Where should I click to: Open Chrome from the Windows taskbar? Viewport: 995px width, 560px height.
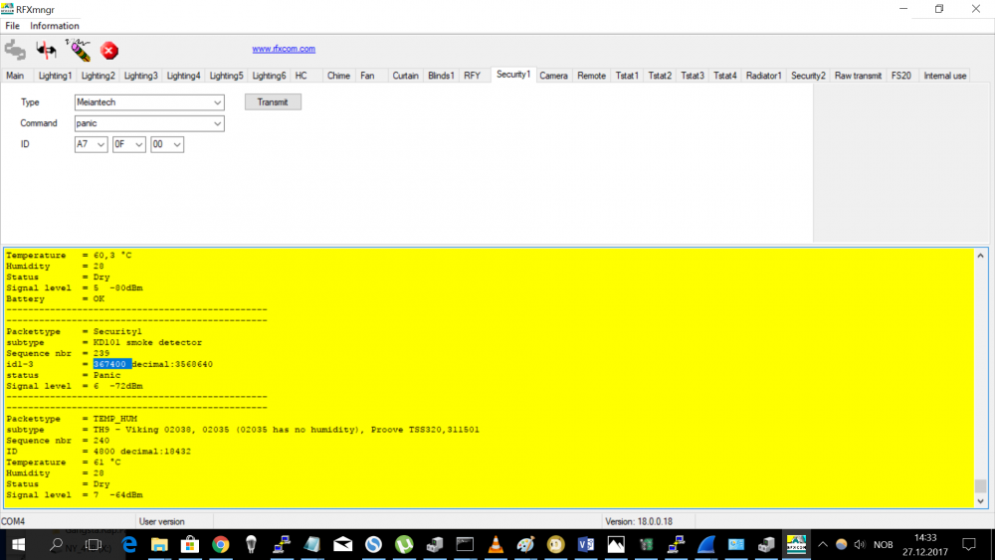tap(220, 545)
